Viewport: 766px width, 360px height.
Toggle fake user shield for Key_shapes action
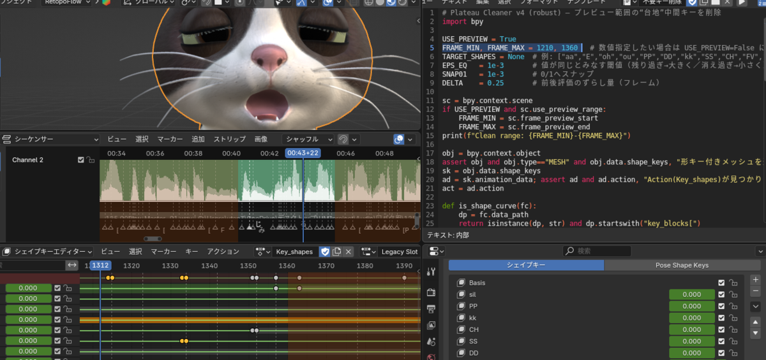pyautogui.click(x=325, y=252)
